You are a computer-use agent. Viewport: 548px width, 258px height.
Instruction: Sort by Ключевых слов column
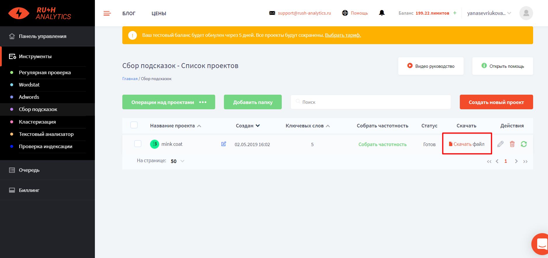[308, 126]
